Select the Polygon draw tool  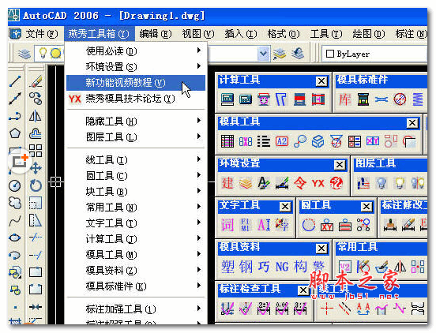15,133
